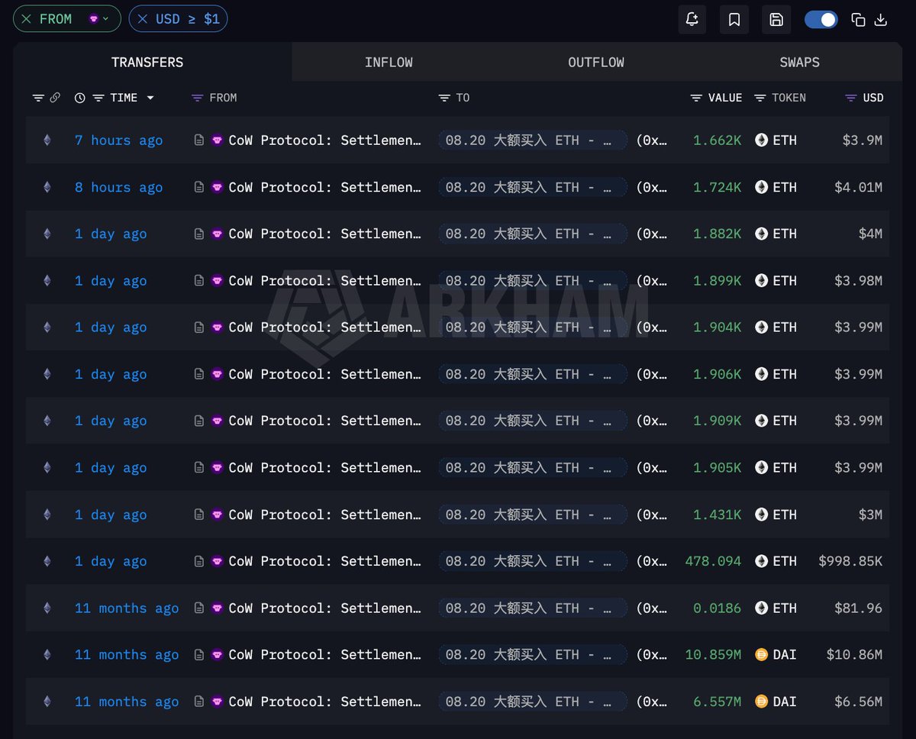The image size is (916, 739).
Task: Click the CoW Protocol logo in the $3.98M row
Action: point(217,281)
